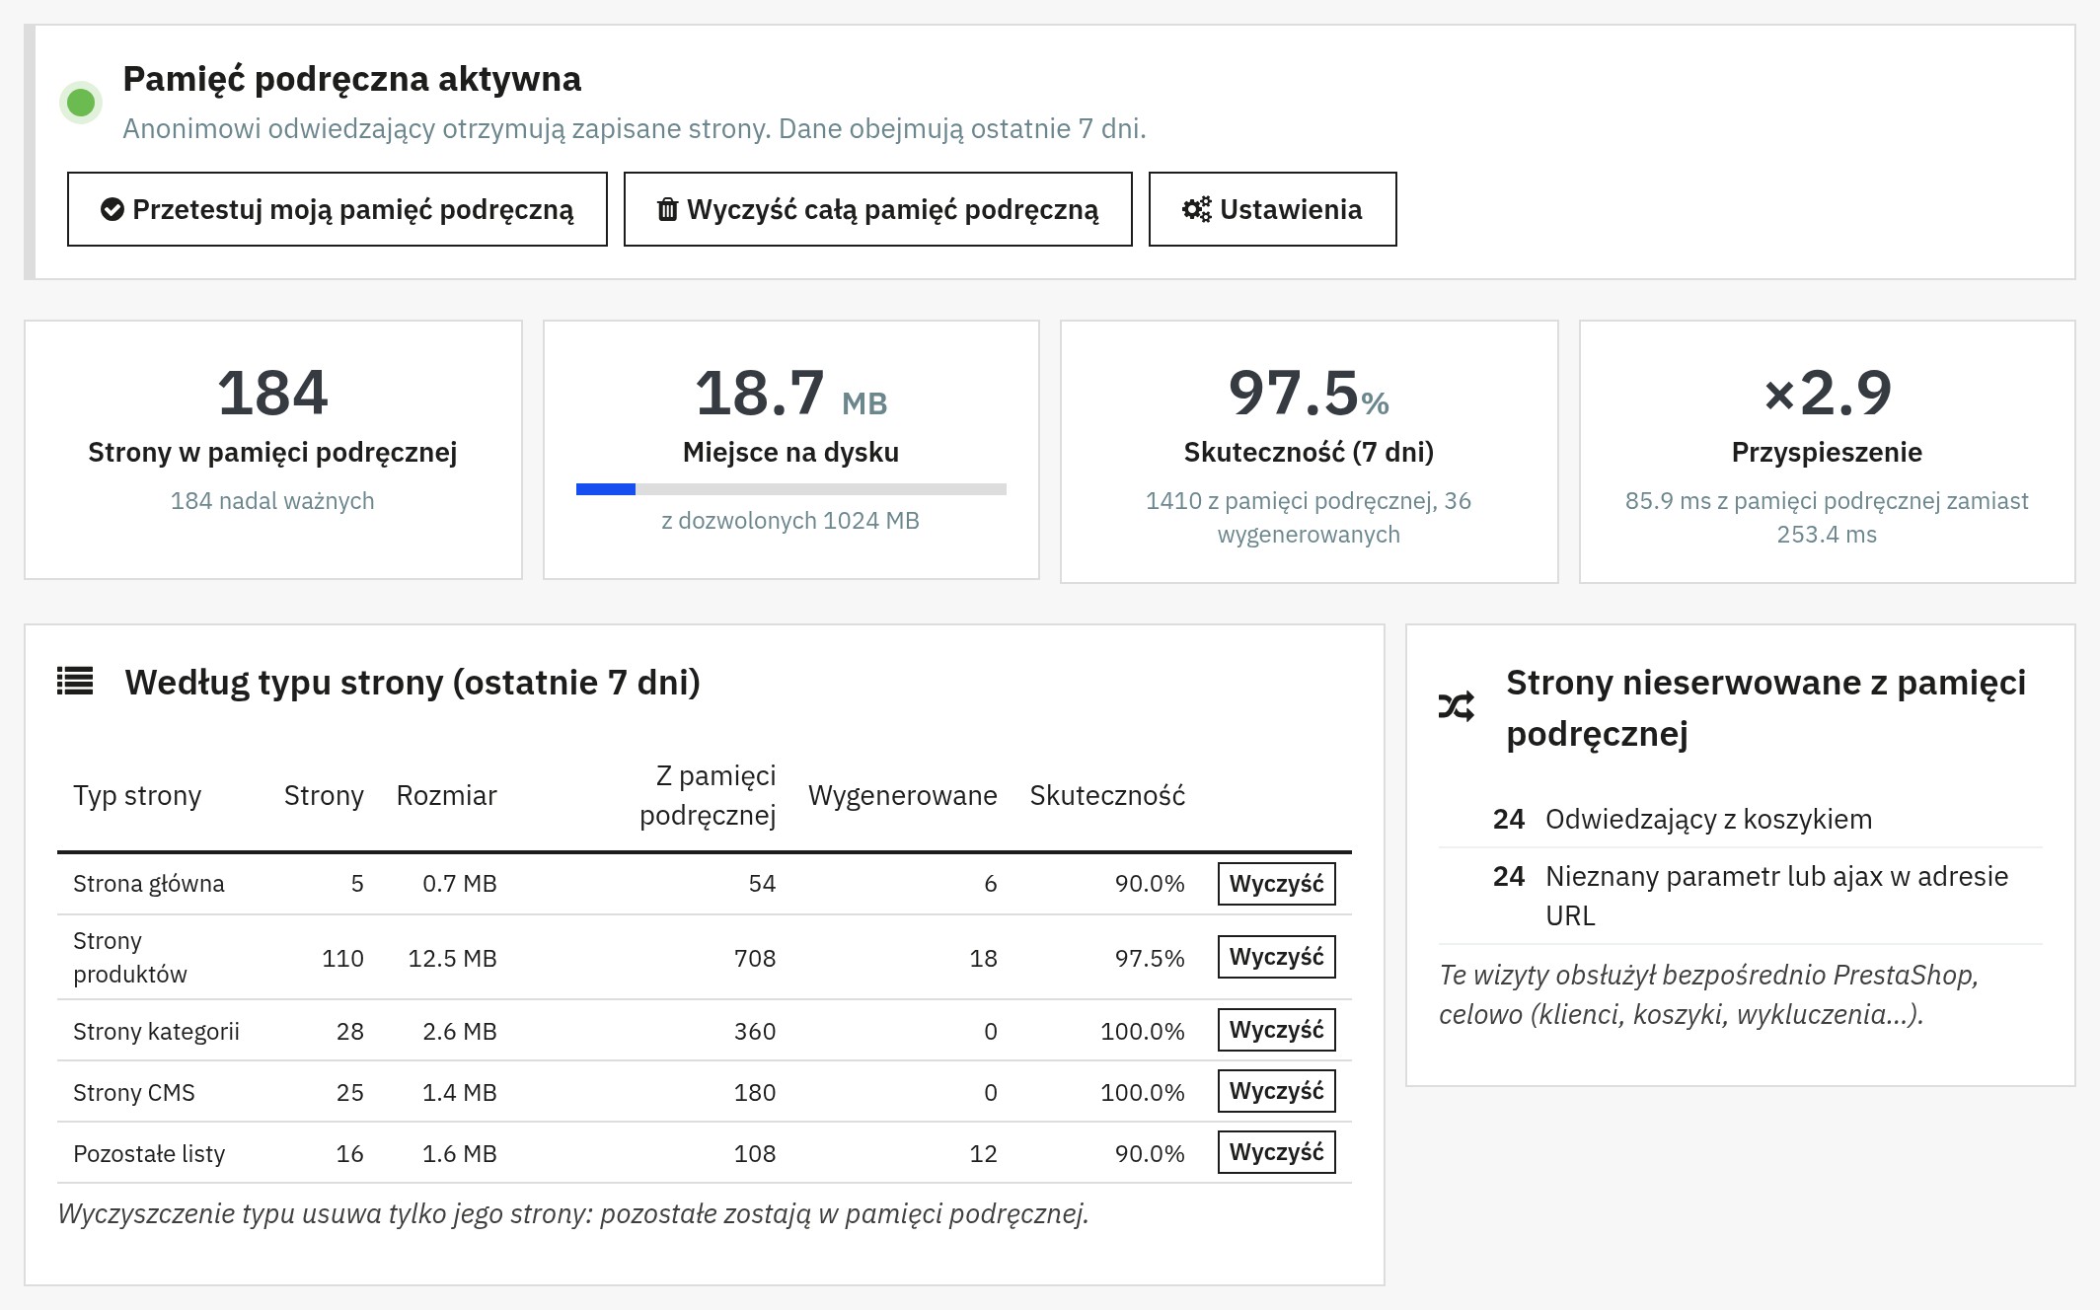
Task: Click the 'Przyspieszenie' card label
Action: tap(1828, 453)
